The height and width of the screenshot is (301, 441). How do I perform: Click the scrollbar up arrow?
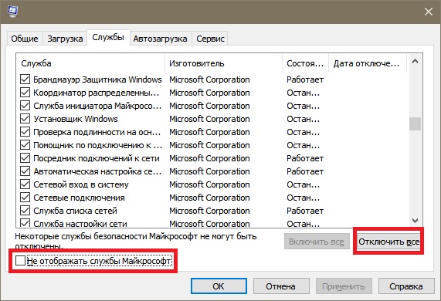click(x=415, y=61)
